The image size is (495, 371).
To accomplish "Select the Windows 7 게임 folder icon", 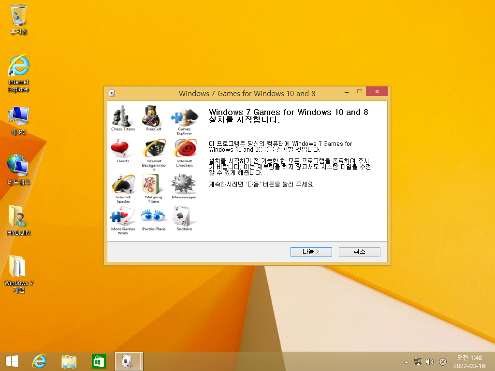I will (19, 274).
